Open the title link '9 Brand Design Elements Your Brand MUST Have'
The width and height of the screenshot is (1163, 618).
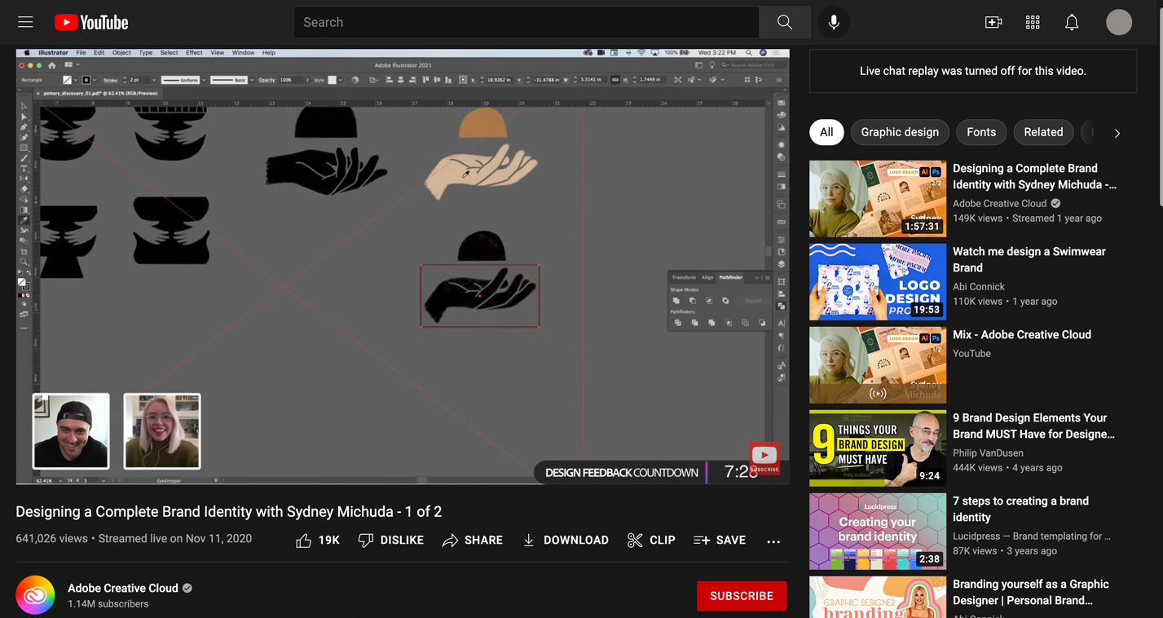tap(1033, 426)
